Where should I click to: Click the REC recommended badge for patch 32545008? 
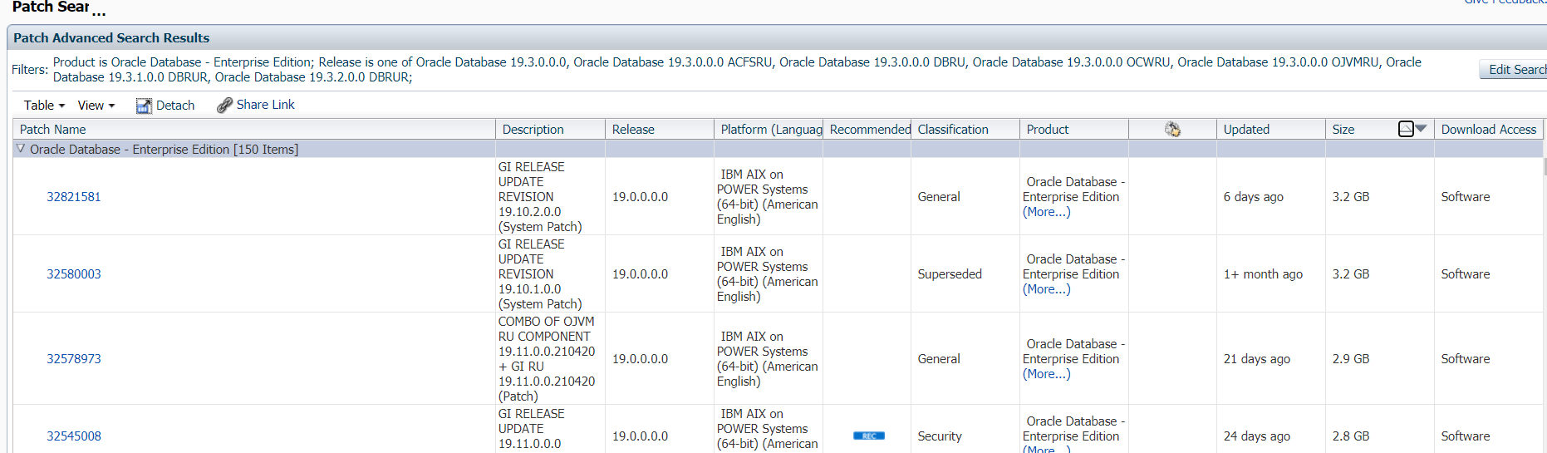[x=868, y=436]
